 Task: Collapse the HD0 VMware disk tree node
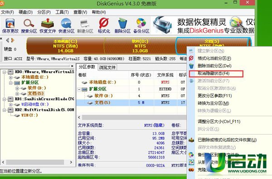coord(5,72)
